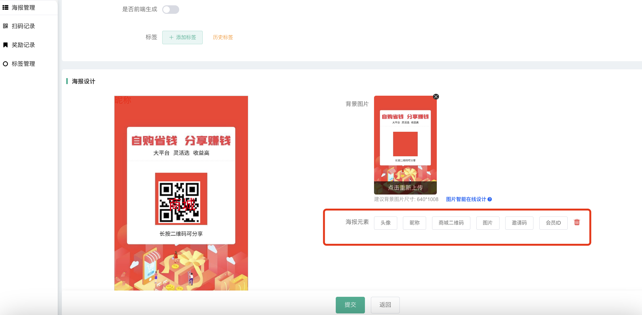Viewport: 642px width, 315px height.
Task: Click the 添加标签 button
Action: point(182,37)
